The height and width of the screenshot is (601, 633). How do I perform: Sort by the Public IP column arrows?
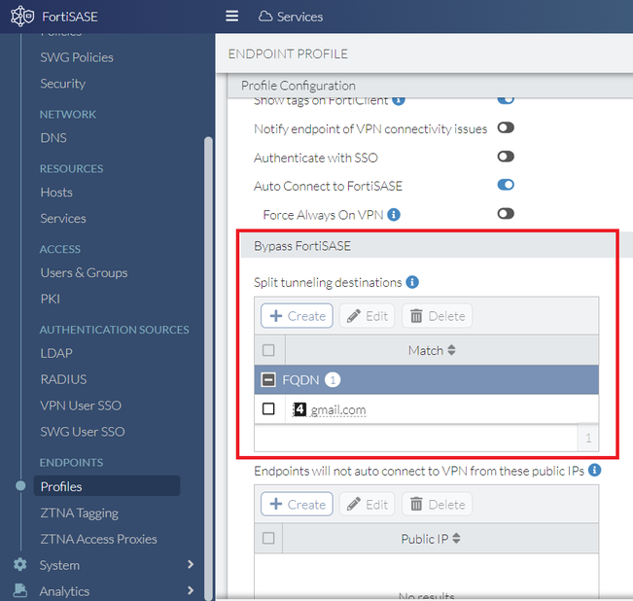click(456, 539)
